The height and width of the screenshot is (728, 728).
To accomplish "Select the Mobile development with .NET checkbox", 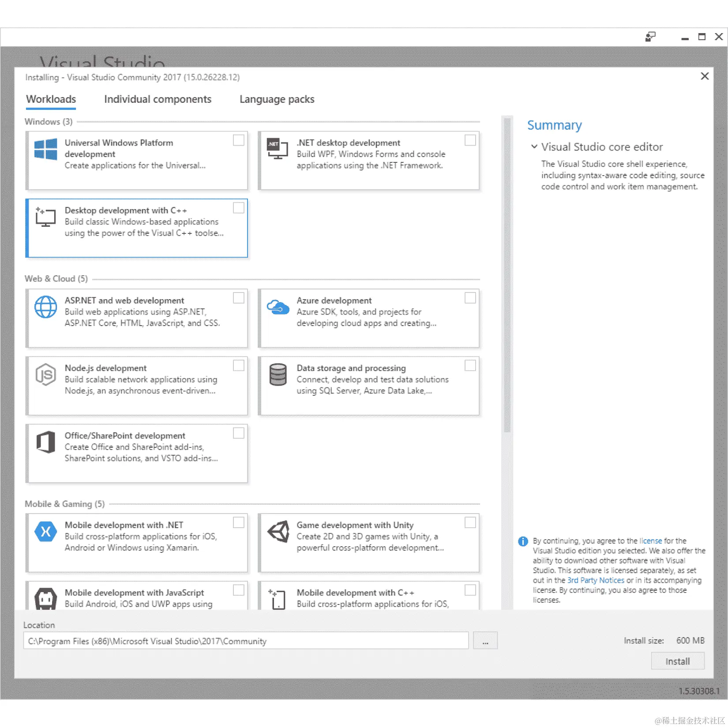I will click(x=239, y=522).
